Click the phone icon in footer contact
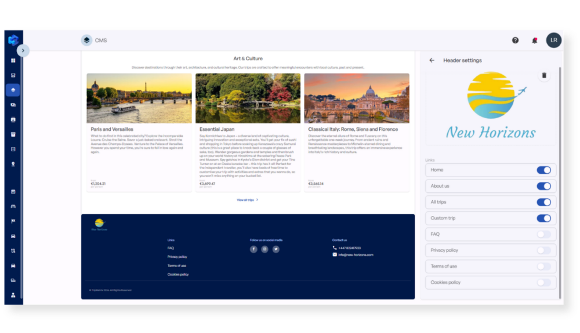This screenshot has width=580, height=333. (335, 248)
